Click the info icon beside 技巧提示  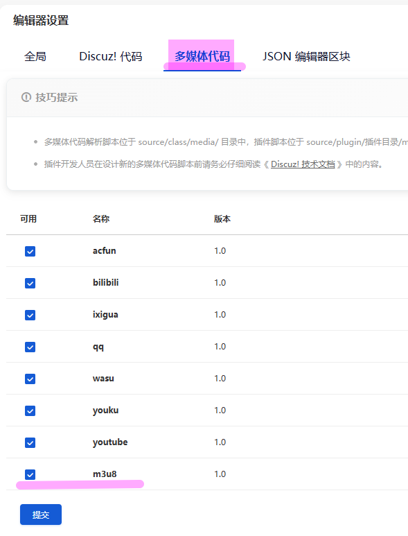26,98
